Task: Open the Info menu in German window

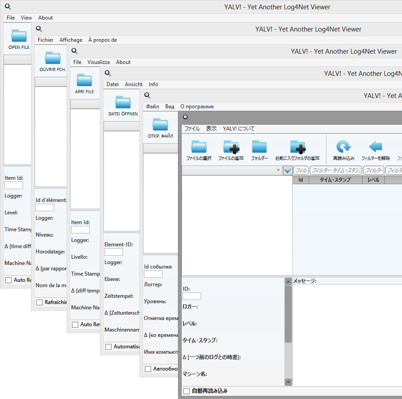Action: coord(153,84)
